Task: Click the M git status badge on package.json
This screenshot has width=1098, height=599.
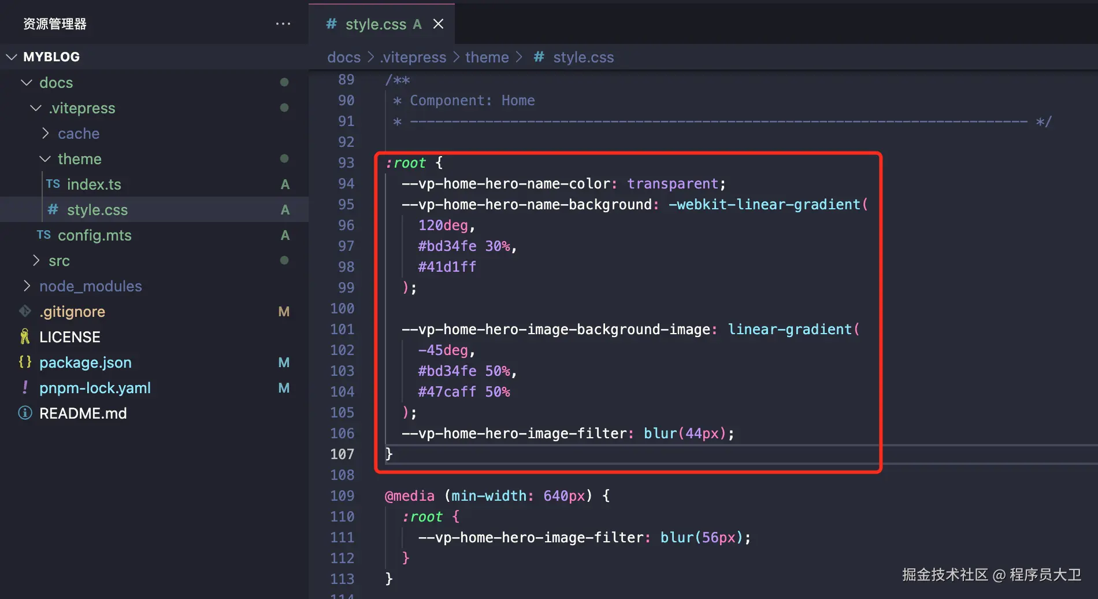Action: (284, 363)
